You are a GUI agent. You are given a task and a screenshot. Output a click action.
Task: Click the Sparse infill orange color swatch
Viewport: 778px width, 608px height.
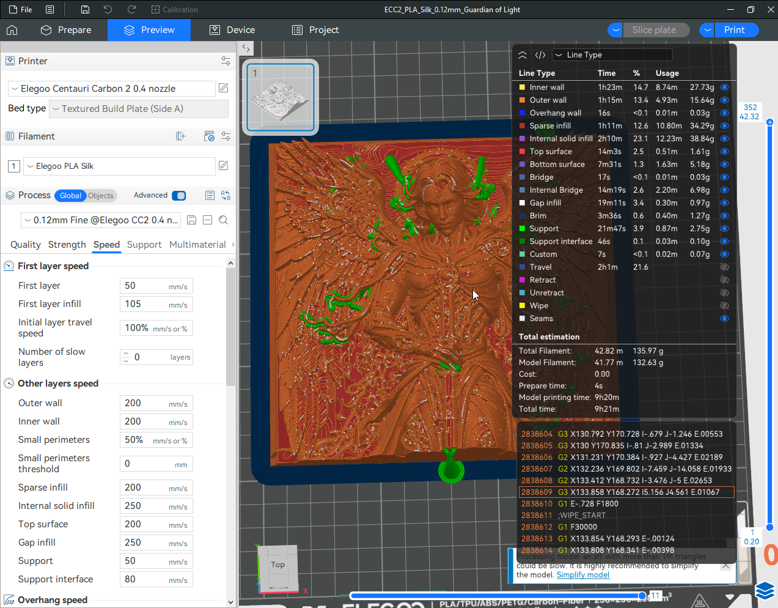(522, 126)
